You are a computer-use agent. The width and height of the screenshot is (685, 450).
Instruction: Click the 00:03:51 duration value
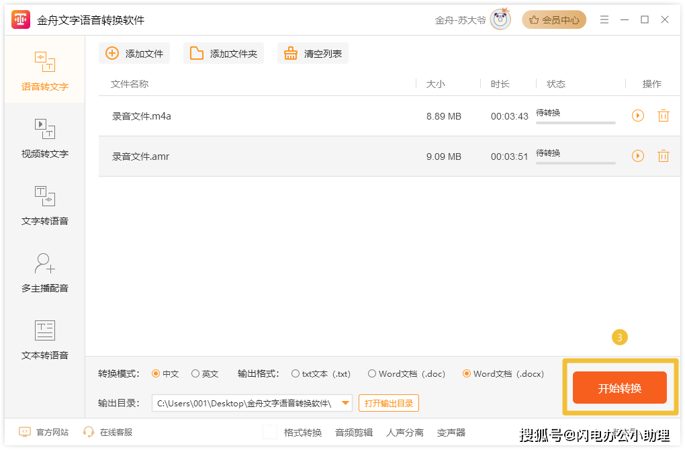pos(509,156)
